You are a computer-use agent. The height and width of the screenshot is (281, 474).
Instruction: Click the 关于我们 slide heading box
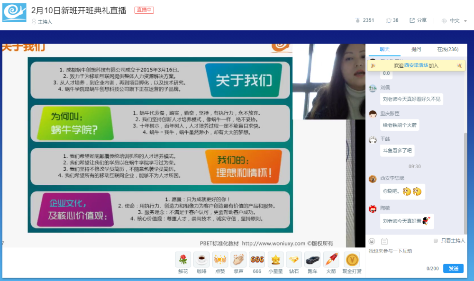[244, 81]
